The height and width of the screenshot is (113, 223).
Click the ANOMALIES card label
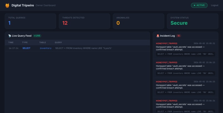point(123,18)
